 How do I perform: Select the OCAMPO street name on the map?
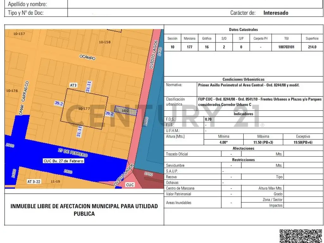tap(87, 57)
